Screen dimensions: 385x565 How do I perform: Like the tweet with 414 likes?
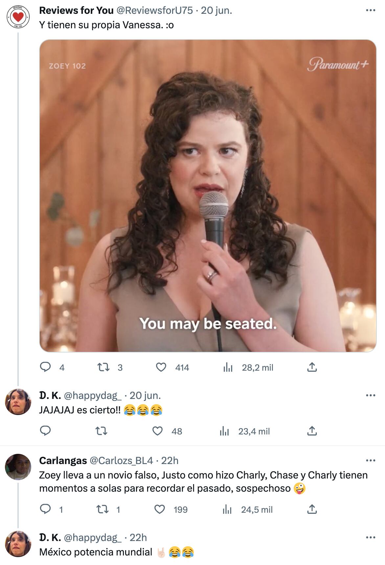tap(161, 367)
